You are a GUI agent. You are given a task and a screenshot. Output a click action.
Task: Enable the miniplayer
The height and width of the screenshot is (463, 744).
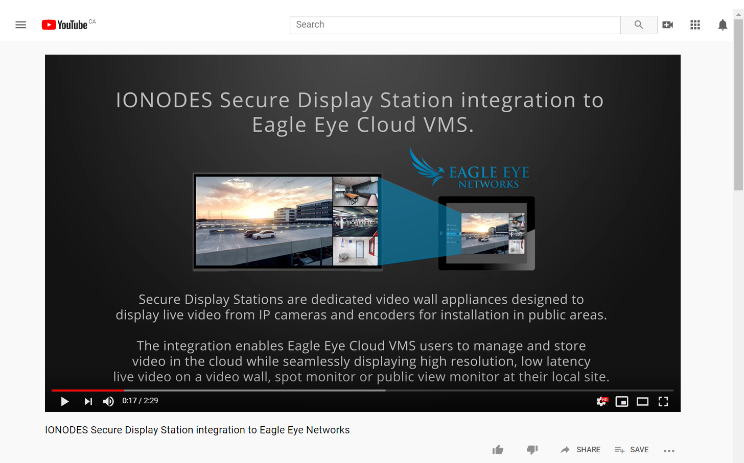point(622,402)
